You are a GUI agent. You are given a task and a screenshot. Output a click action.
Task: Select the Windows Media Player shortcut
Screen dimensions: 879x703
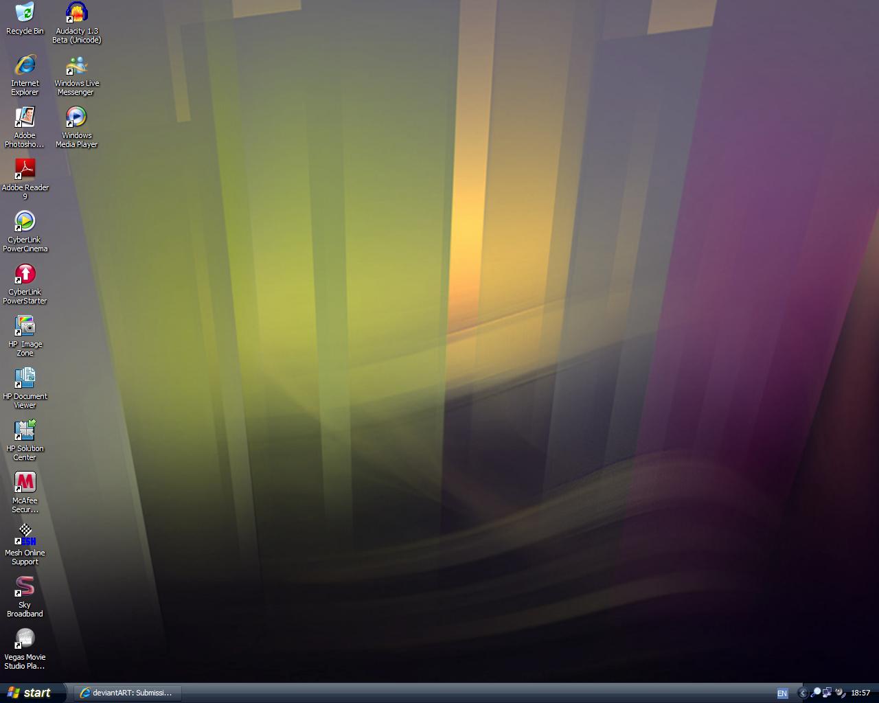coord(76,127)
